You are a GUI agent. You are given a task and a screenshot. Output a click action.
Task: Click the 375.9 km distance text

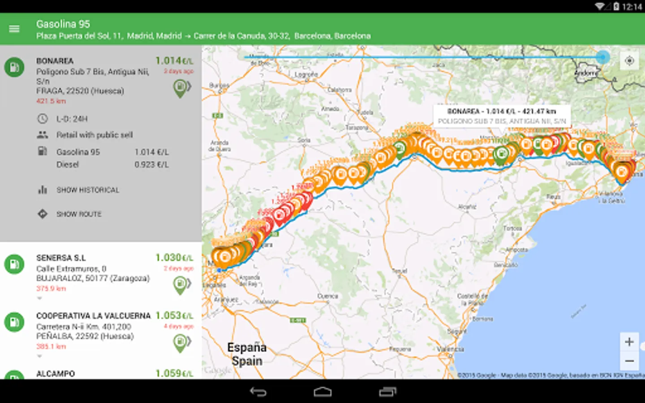(51, 289)
